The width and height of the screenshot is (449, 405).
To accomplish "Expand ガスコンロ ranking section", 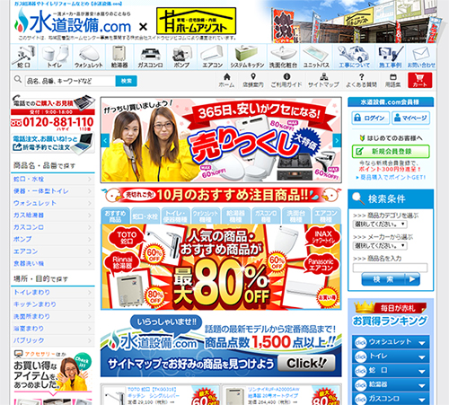I will tap(391, 399).
